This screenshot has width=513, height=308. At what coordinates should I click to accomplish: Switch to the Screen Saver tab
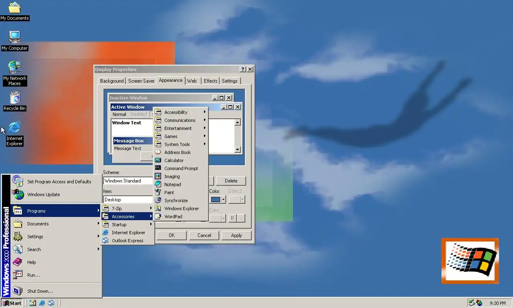coord(141,81)
